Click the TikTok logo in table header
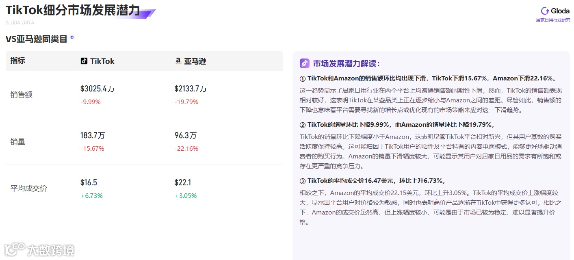 point(84,61)
